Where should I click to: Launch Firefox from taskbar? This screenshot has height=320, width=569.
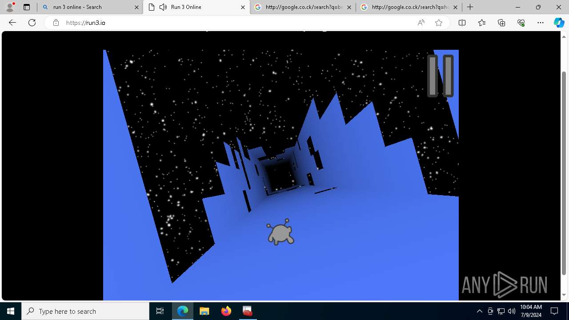[x=226, y=311]
